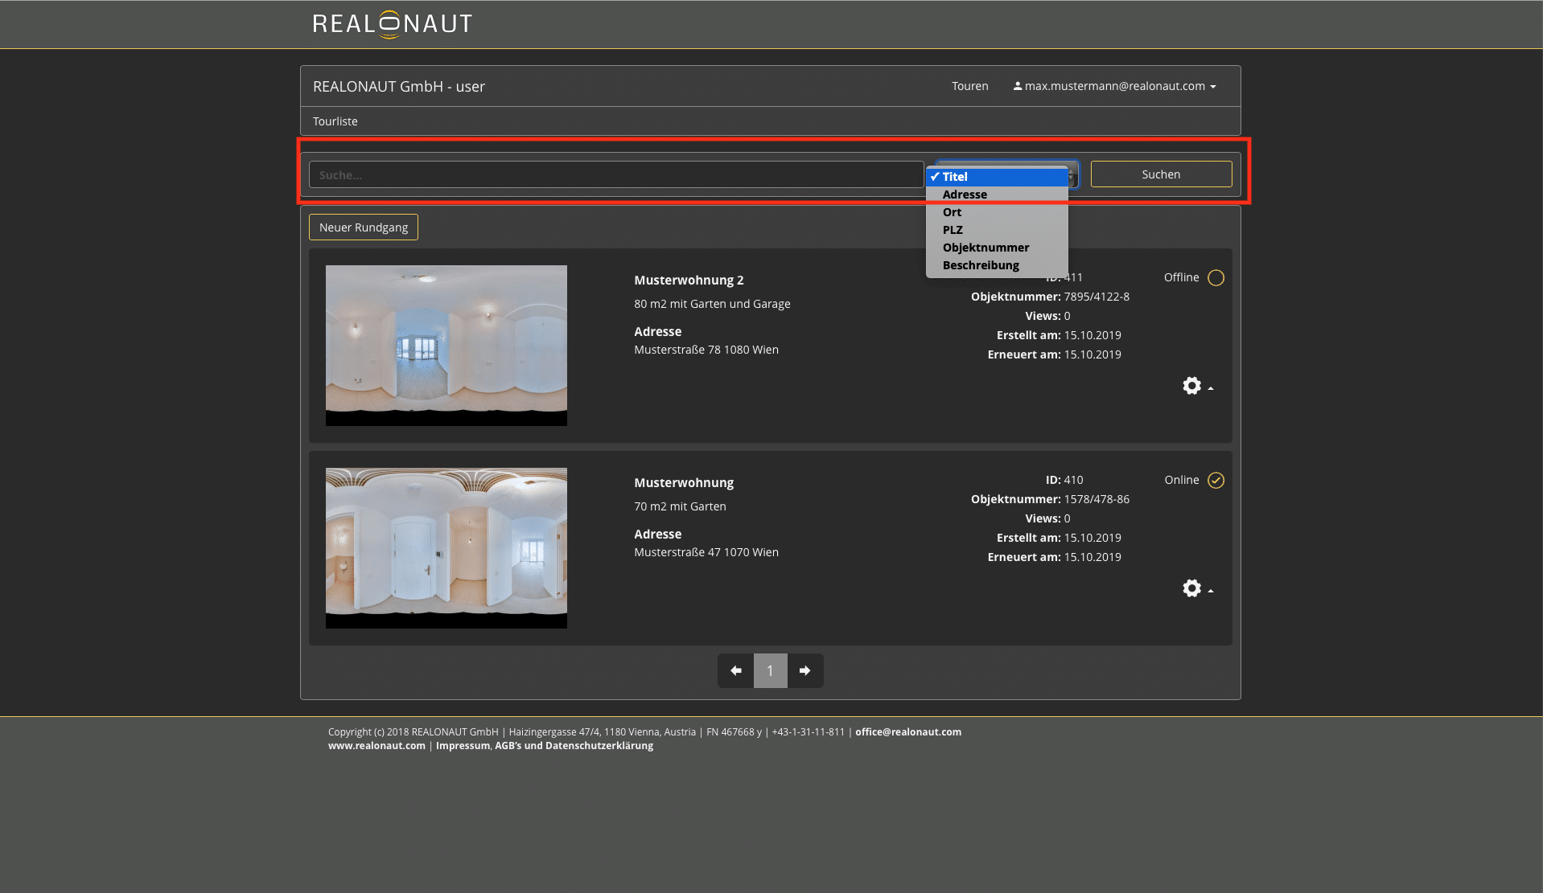
Task: Expand max.mustermann@realonaut.com user menu
Action: pos(1115,86)
